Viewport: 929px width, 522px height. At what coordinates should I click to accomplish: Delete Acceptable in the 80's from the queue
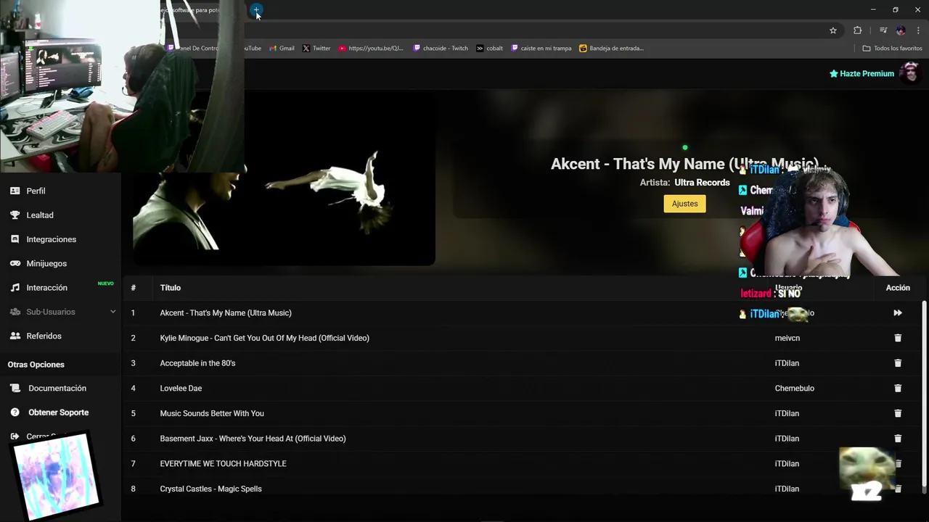898,363
